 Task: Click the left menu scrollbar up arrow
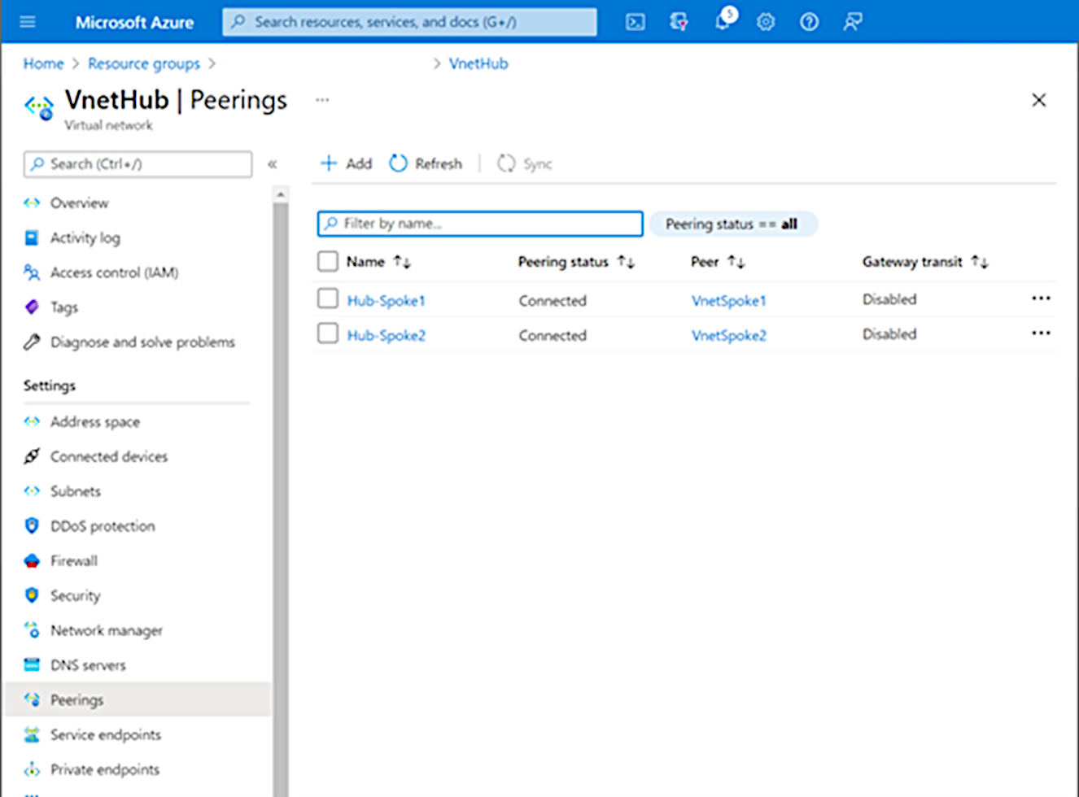281,194
